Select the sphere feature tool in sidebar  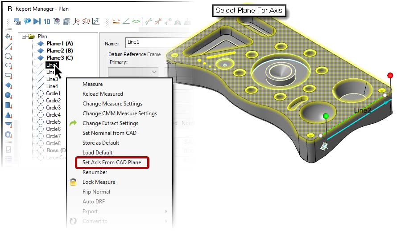coord(8,96)
